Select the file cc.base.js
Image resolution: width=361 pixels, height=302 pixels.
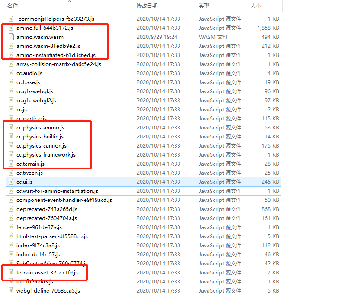[29, 82]
